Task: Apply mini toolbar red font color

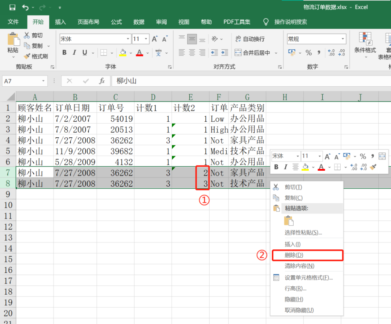Action: (x=321, y=167)
